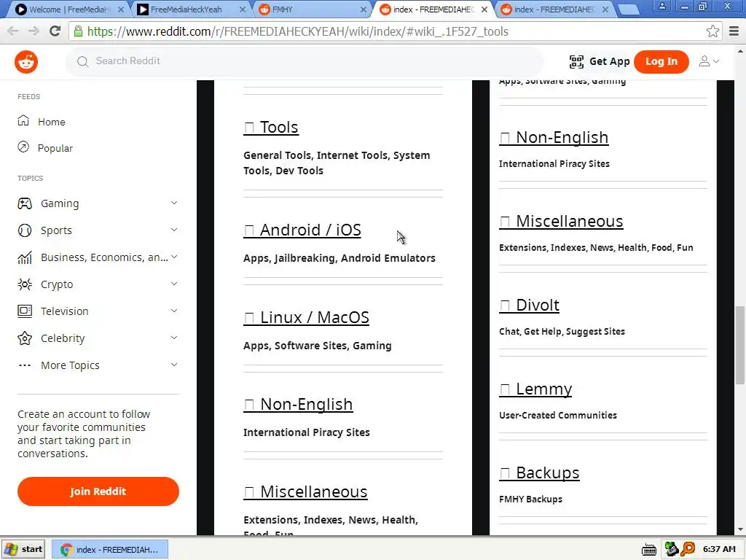Image resolution: width=746 pixels, height=560 pixels.
Task: Open the Chrome hamburger menu
Action: pos(734,31)
